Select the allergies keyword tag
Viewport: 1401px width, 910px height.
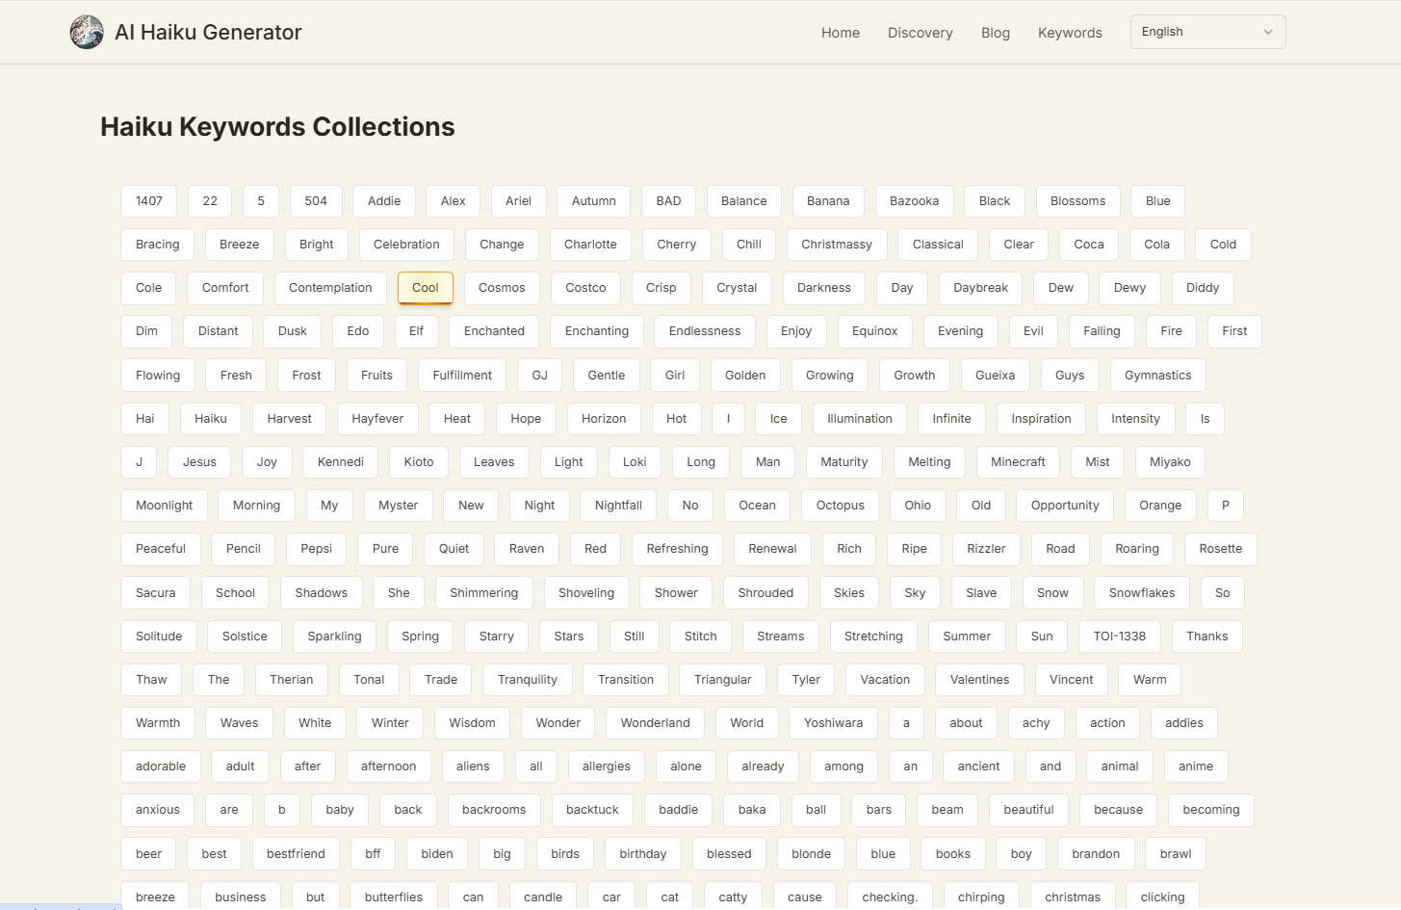point(606,767)
